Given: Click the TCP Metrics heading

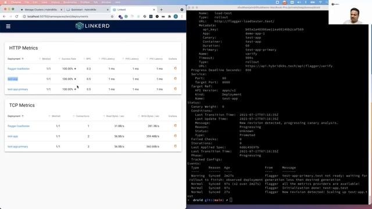Looking at the screenshot, I should 22,105.
